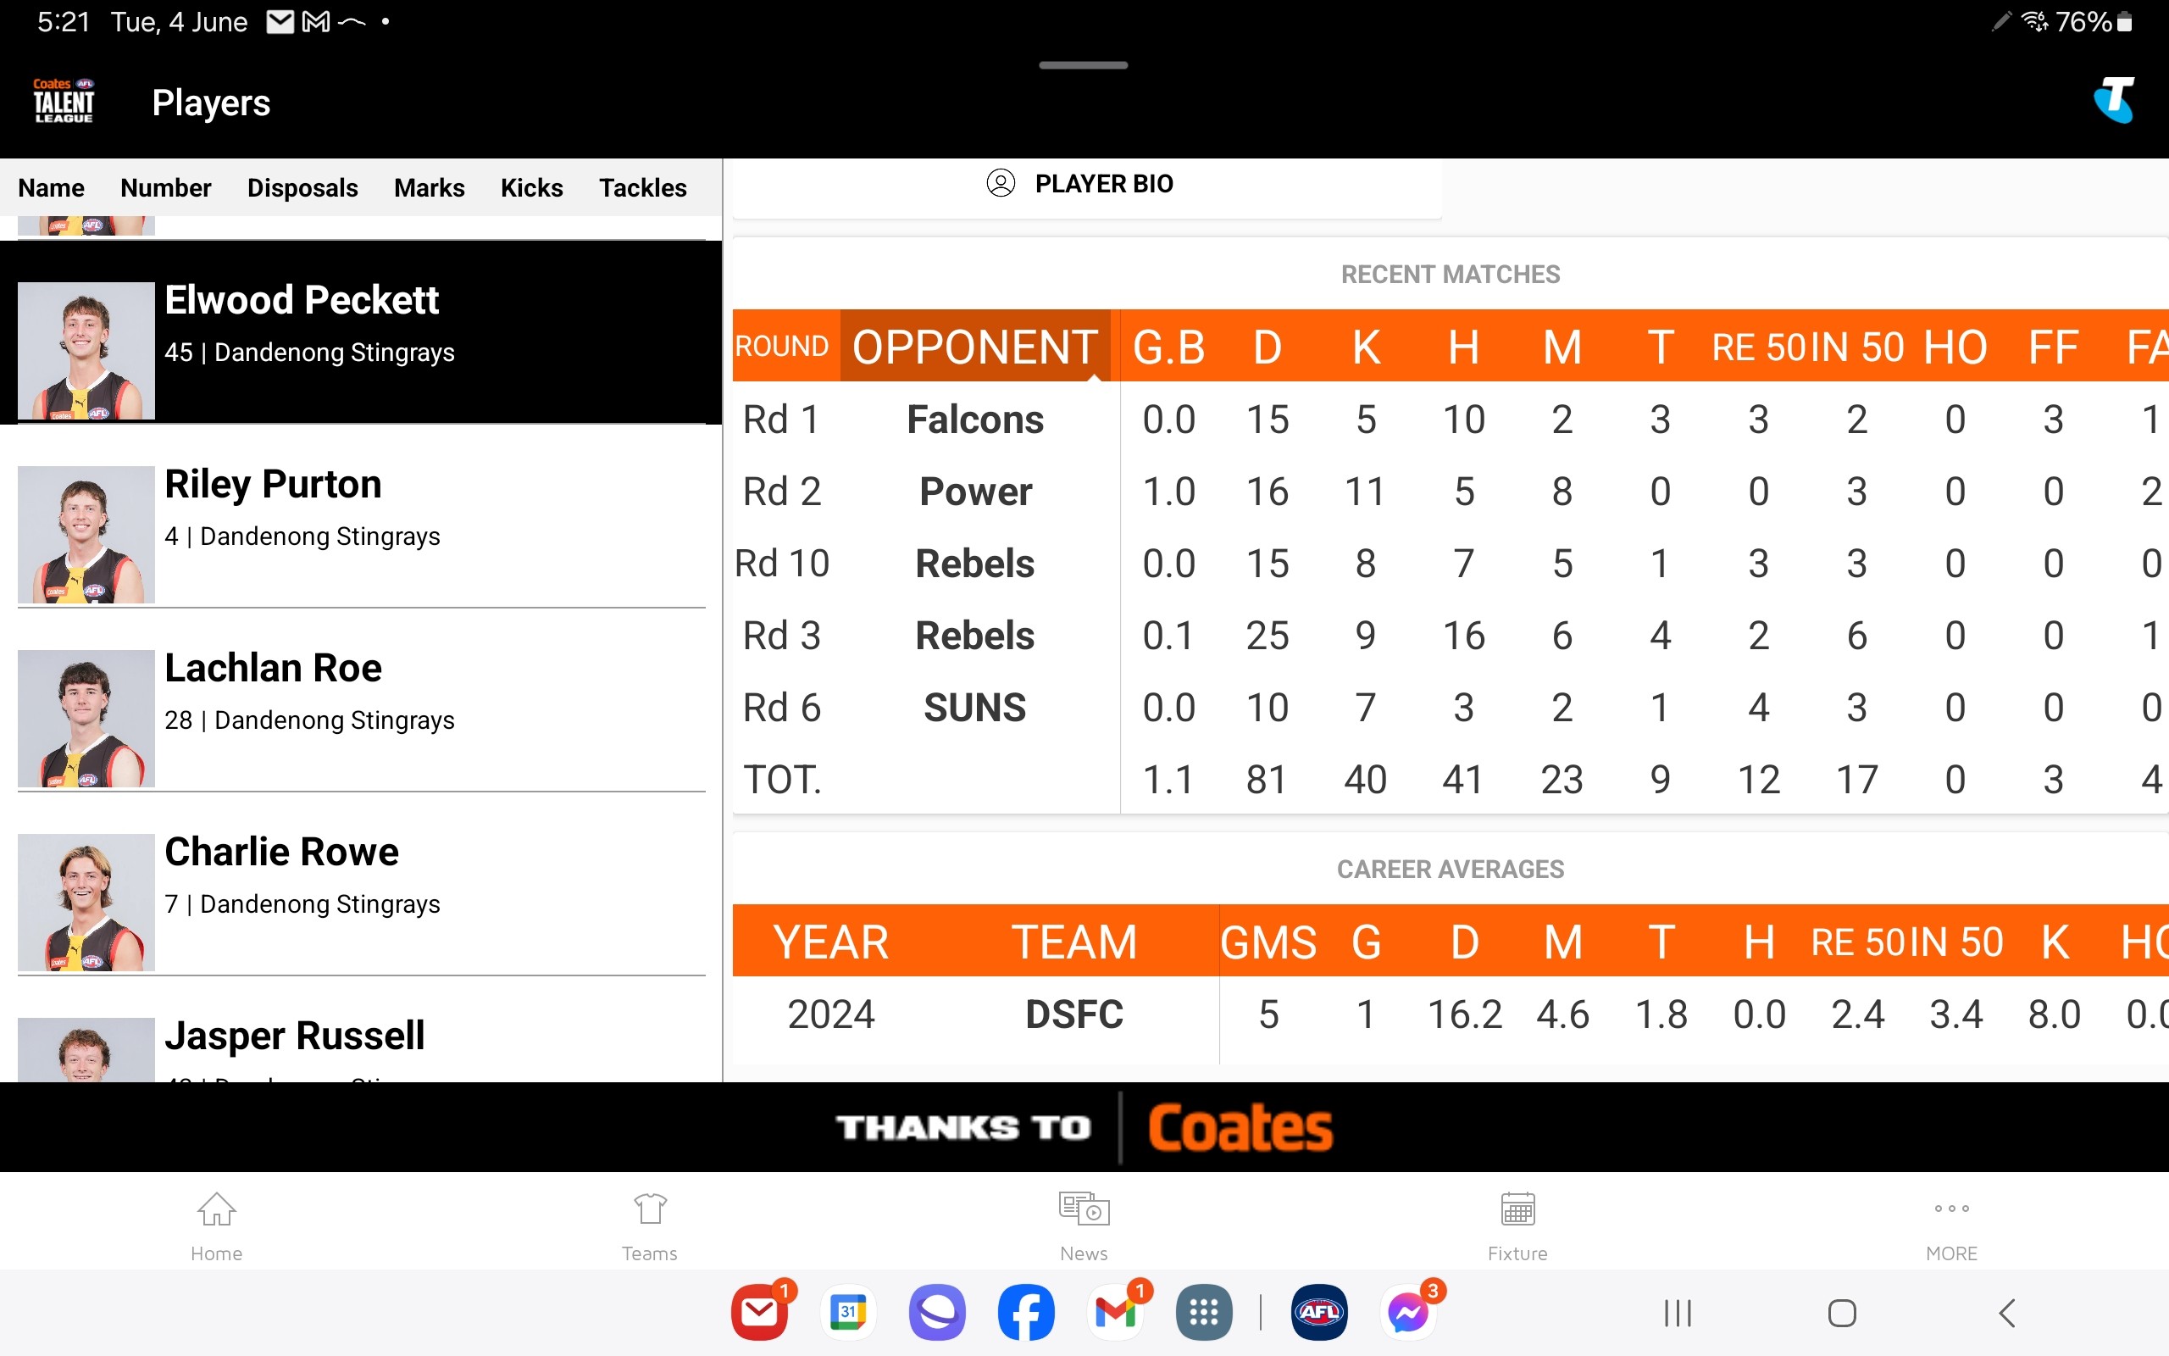Select the Name sort tab

tap(50, 186)
